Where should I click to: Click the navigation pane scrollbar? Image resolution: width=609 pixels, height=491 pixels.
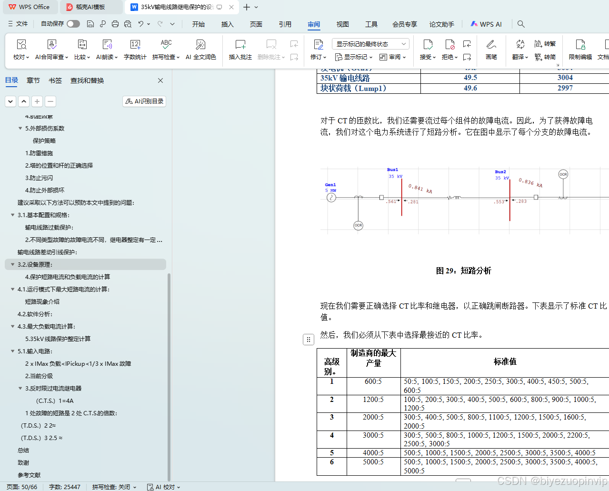point(169,376)
